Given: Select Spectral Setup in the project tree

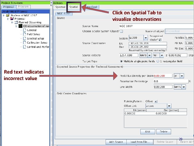Looking at the screenshot, I should click(x=35, y=38).
